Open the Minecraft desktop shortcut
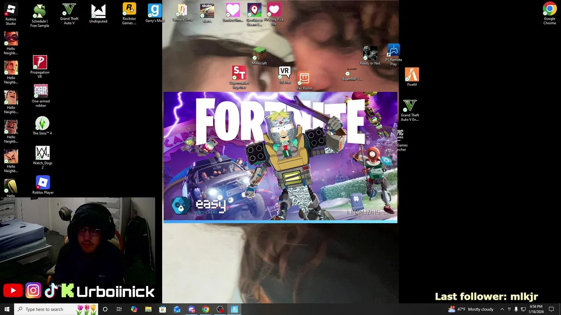This screenshot has height=315, width=561. 259,56
